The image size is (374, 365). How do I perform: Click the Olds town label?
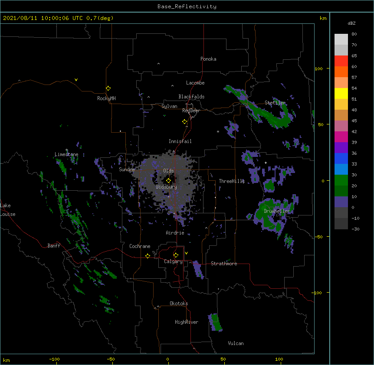point(168,171)
